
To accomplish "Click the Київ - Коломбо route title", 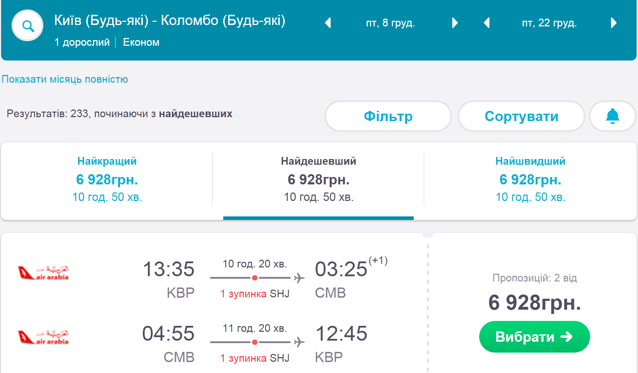I will [170, 20].
